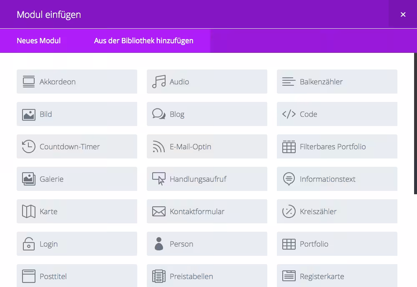Select the Portfolio grid icon
417x287 pixels.
pos(289,244)
